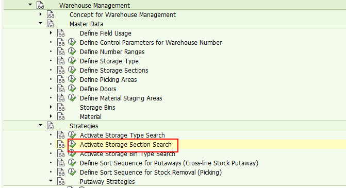This screenshot has width=346, height=188.
Task: Open documentation icon for Define Storage Sections
Action: point(61,70)
